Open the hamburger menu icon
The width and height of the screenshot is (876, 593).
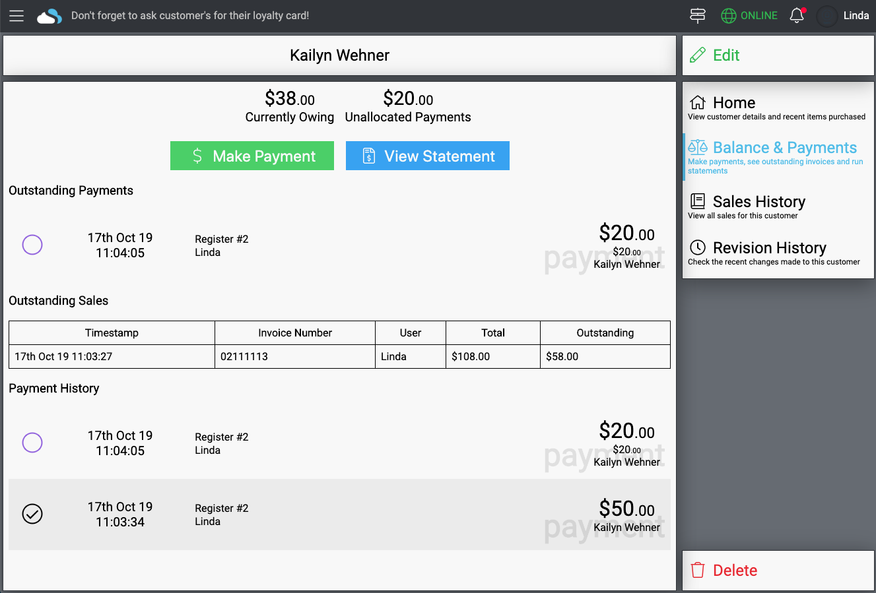[17, 16]
